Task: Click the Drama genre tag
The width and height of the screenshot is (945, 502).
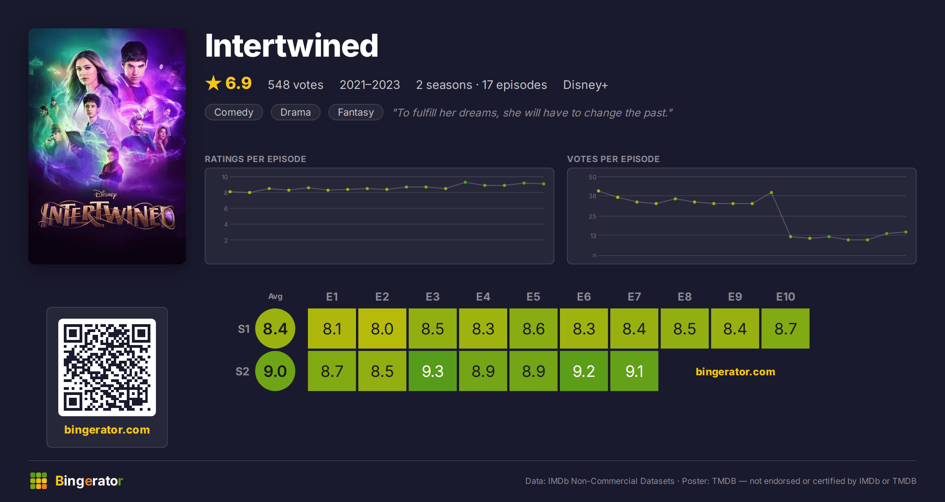Action: (x=296, y=113)
